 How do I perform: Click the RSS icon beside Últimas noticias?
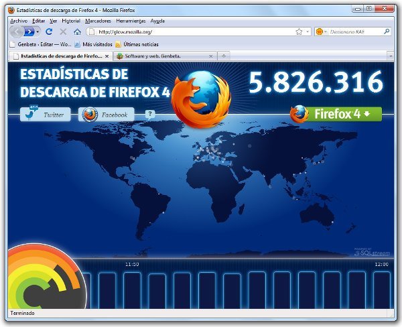[x=118, y=45]
